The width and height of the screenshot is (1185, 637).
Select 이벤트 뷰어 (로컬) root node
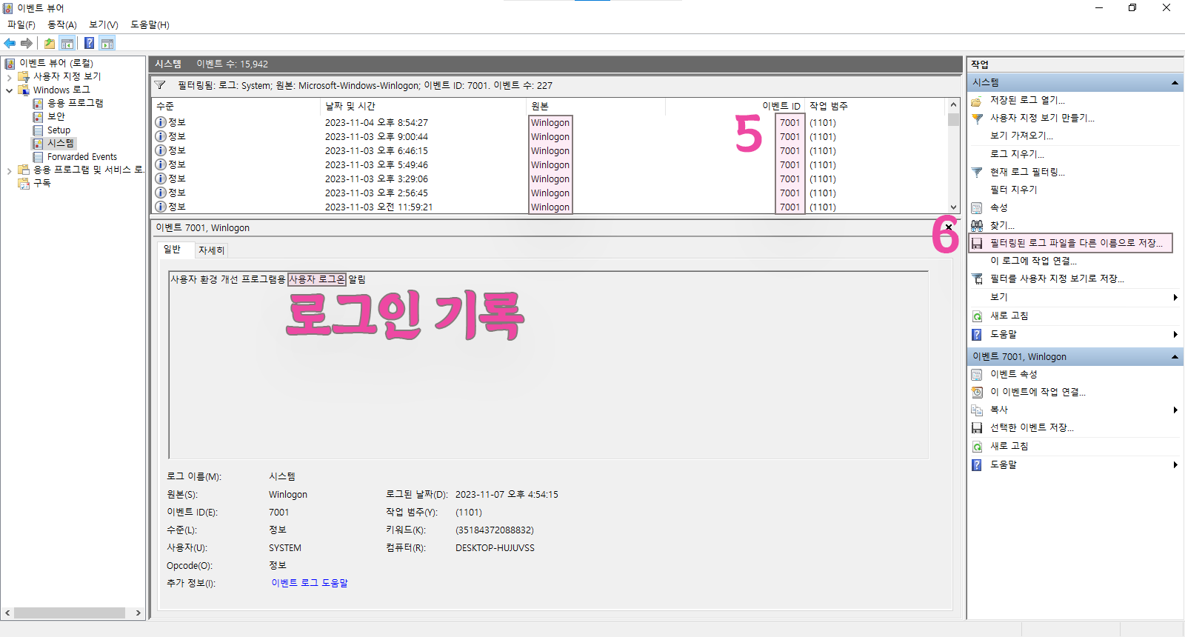[x=56, y=63]
